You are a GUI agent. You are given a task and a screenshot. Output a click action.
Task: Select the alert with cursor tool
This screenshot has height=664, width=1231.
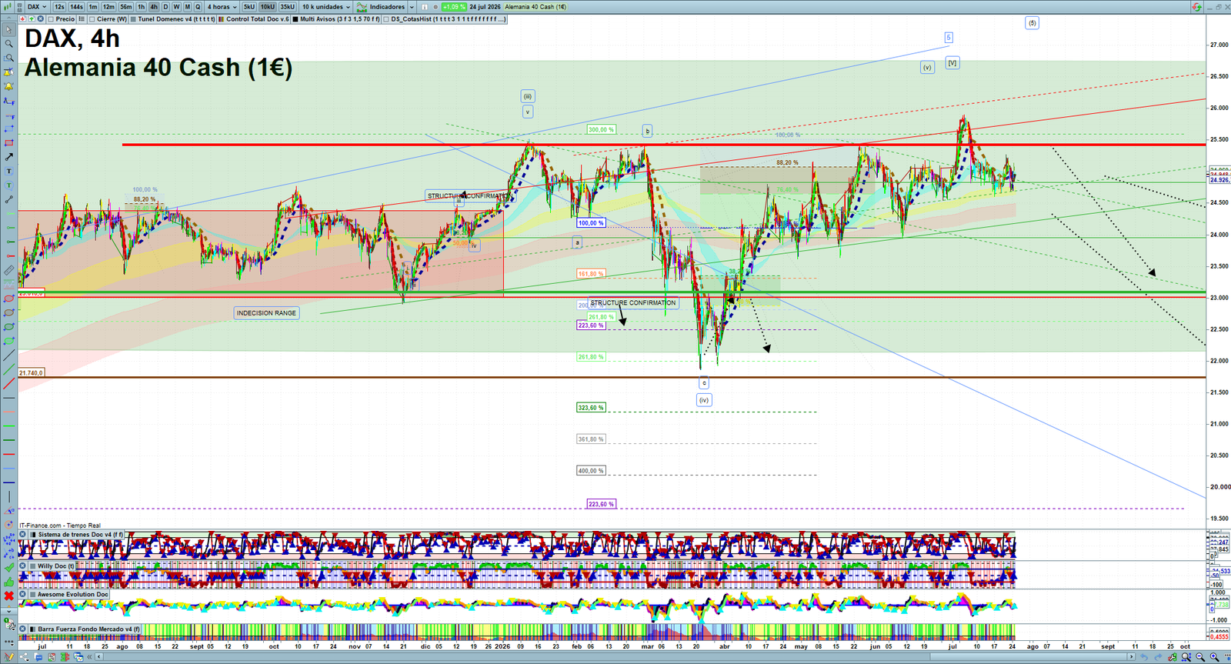tap(9, 72)
